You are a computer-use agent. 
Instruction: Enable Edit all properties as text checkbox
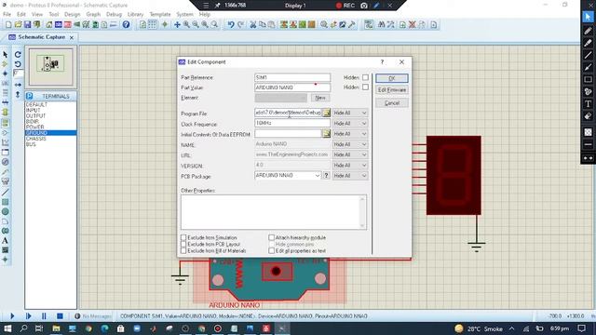(x=271, y=250)
